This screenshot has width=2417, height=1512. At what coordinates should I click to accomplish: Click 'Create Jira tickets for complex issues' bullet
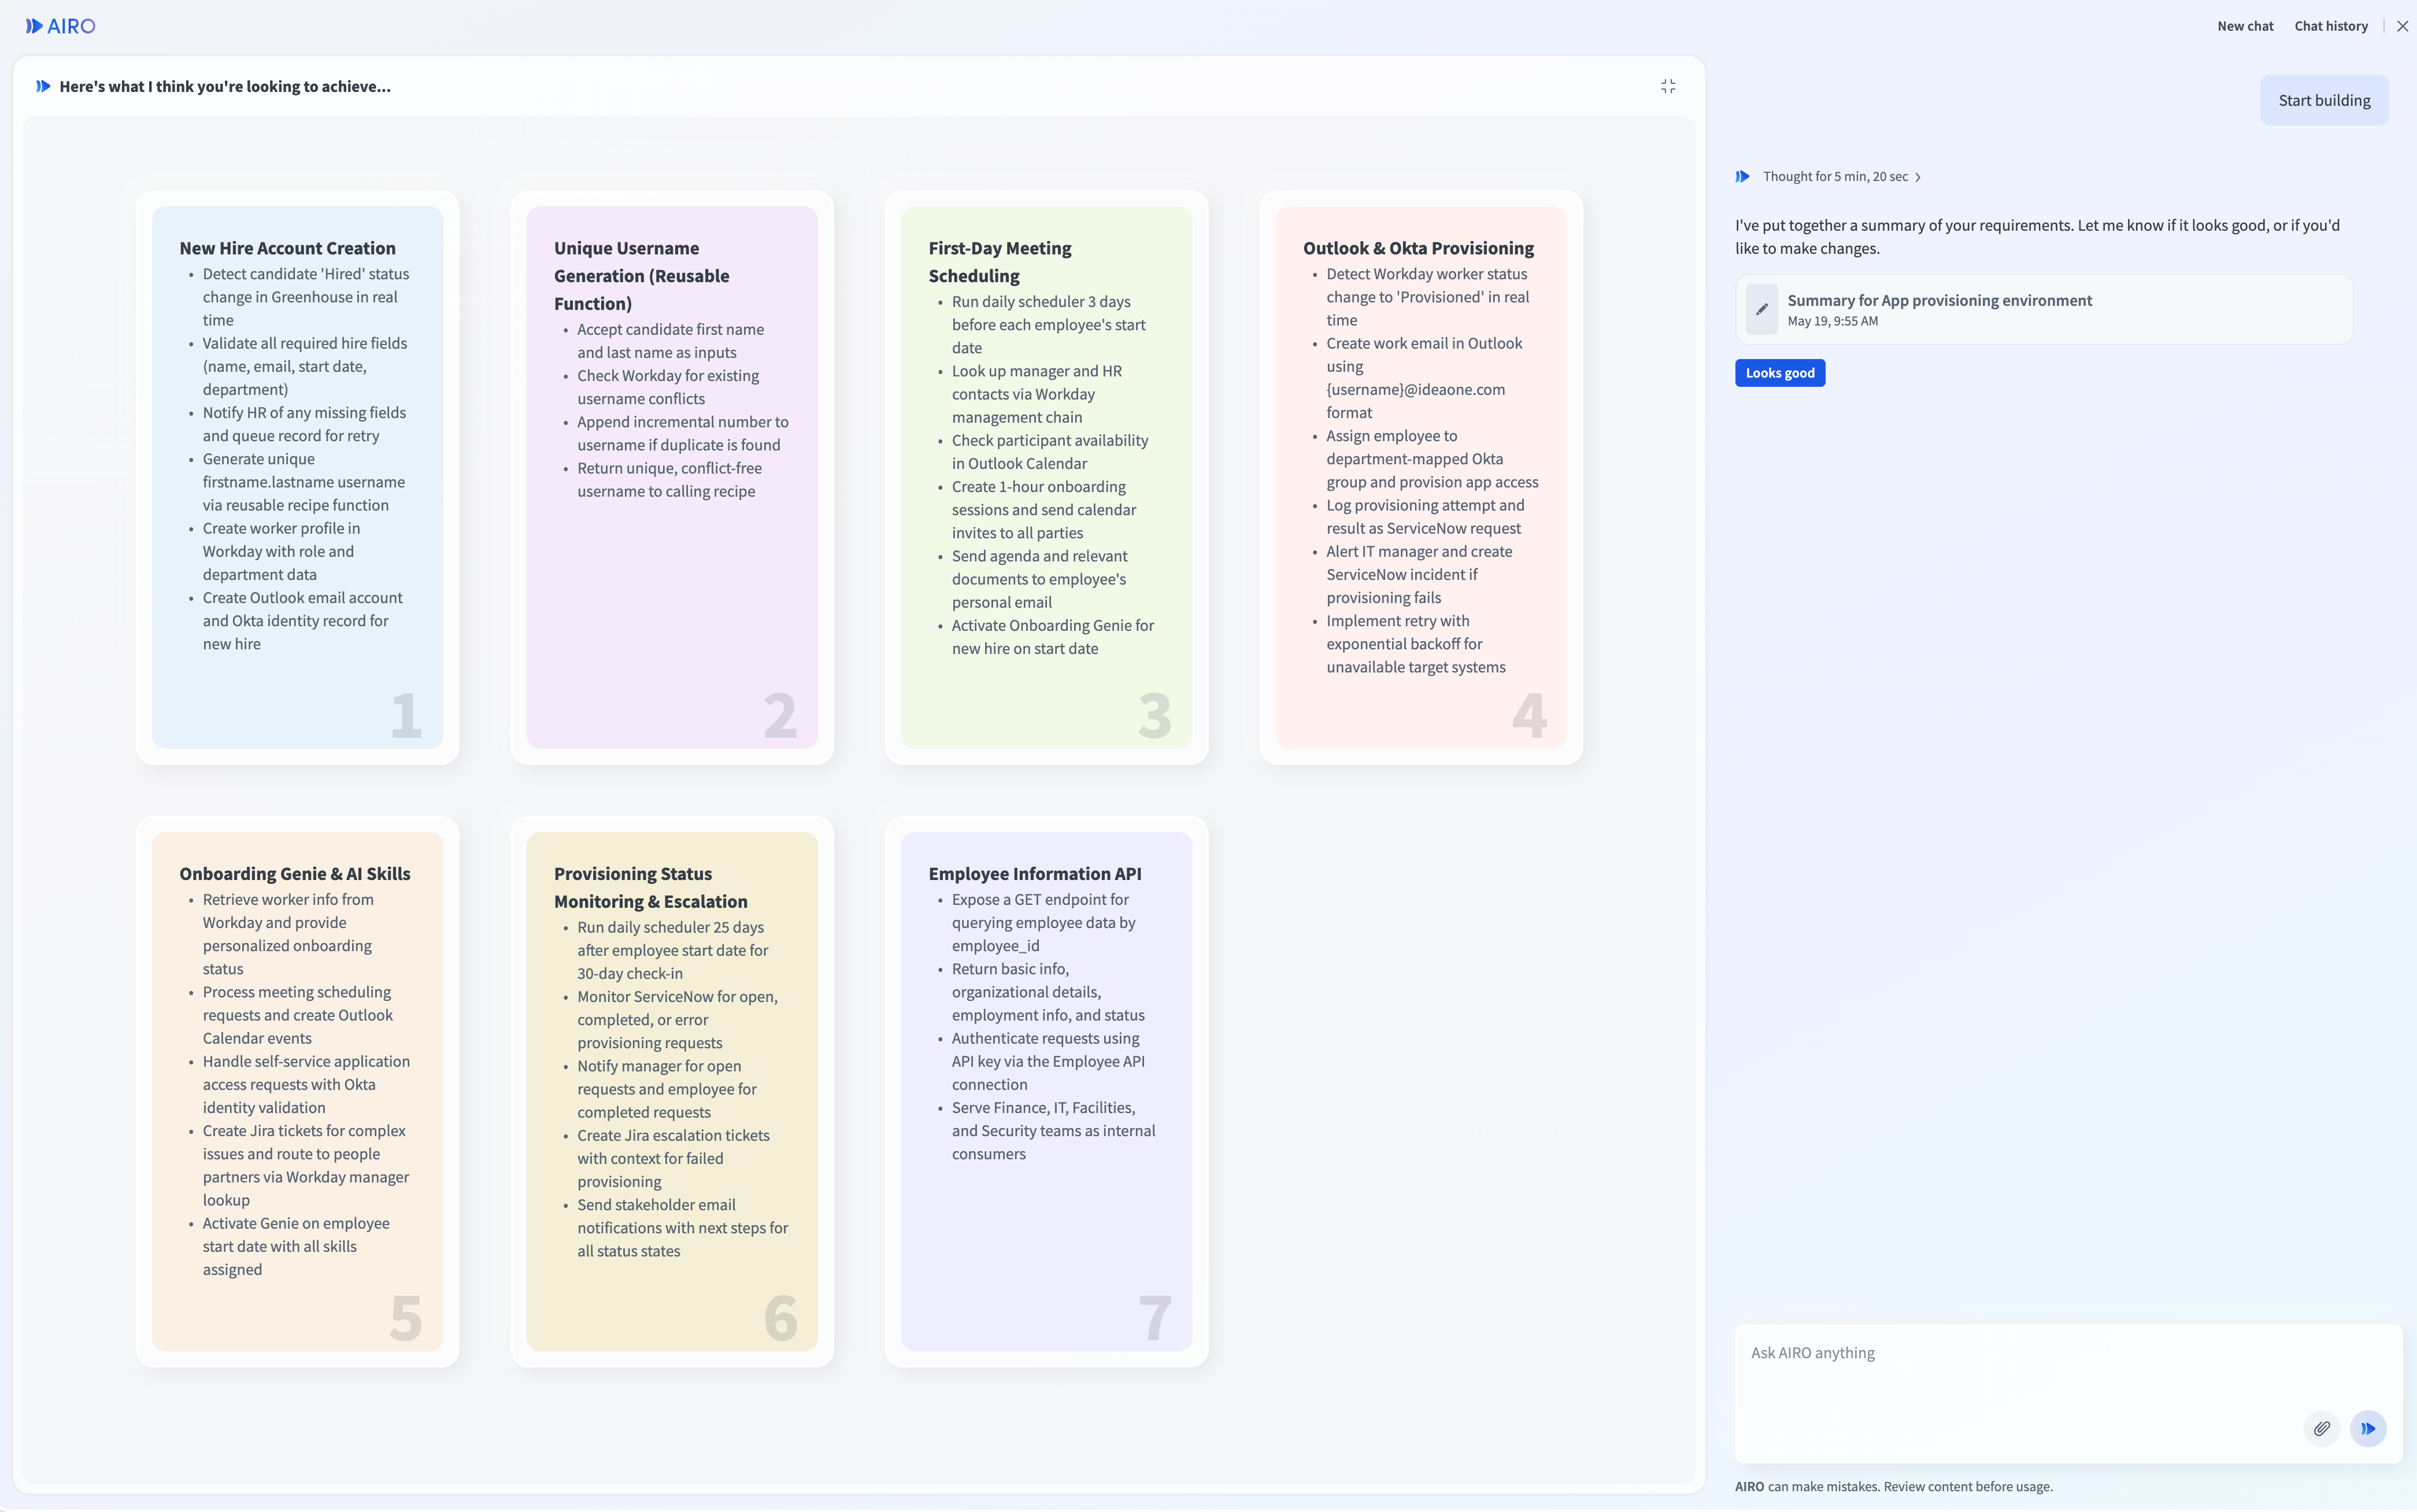coord(306,1165)
